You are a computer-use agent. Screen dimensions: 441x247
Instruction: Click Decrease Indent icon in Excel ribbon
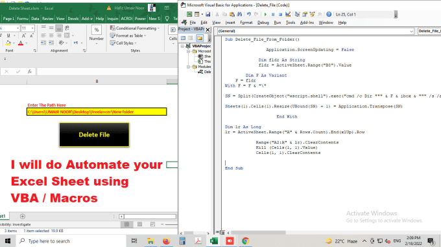coord(43,43)
